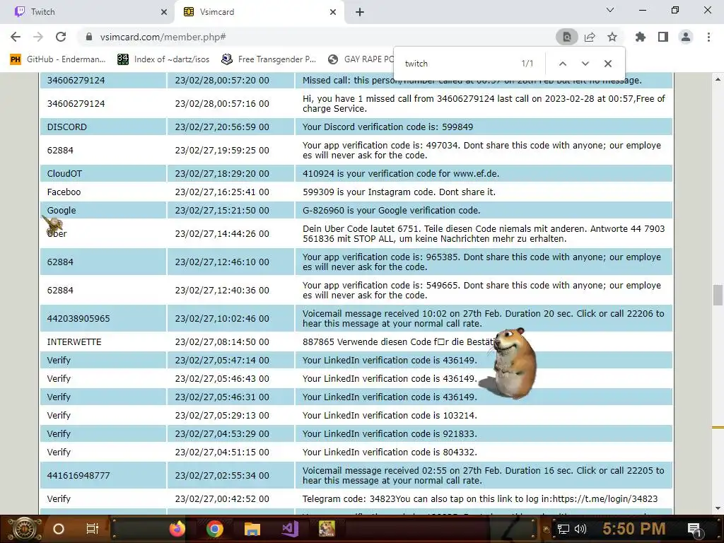
Task: Open Visual Studio from the taskbar
Action: (x=290, y=529)
